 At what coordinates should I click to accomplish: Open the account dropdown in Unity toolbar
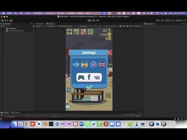5,21
